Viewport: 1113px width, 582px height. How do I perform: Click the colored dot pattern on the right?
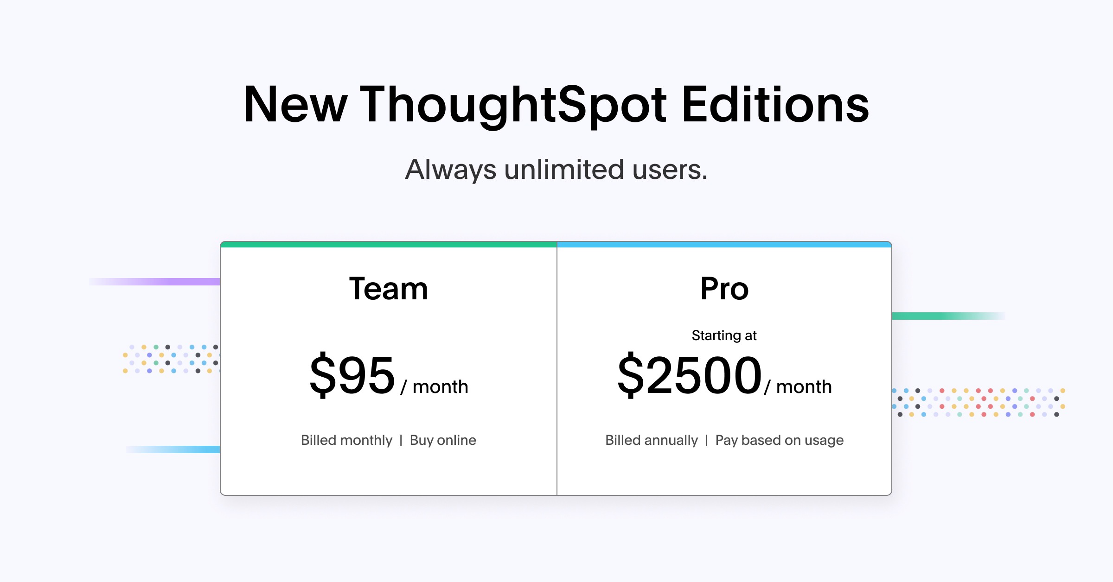pos(979,402)
